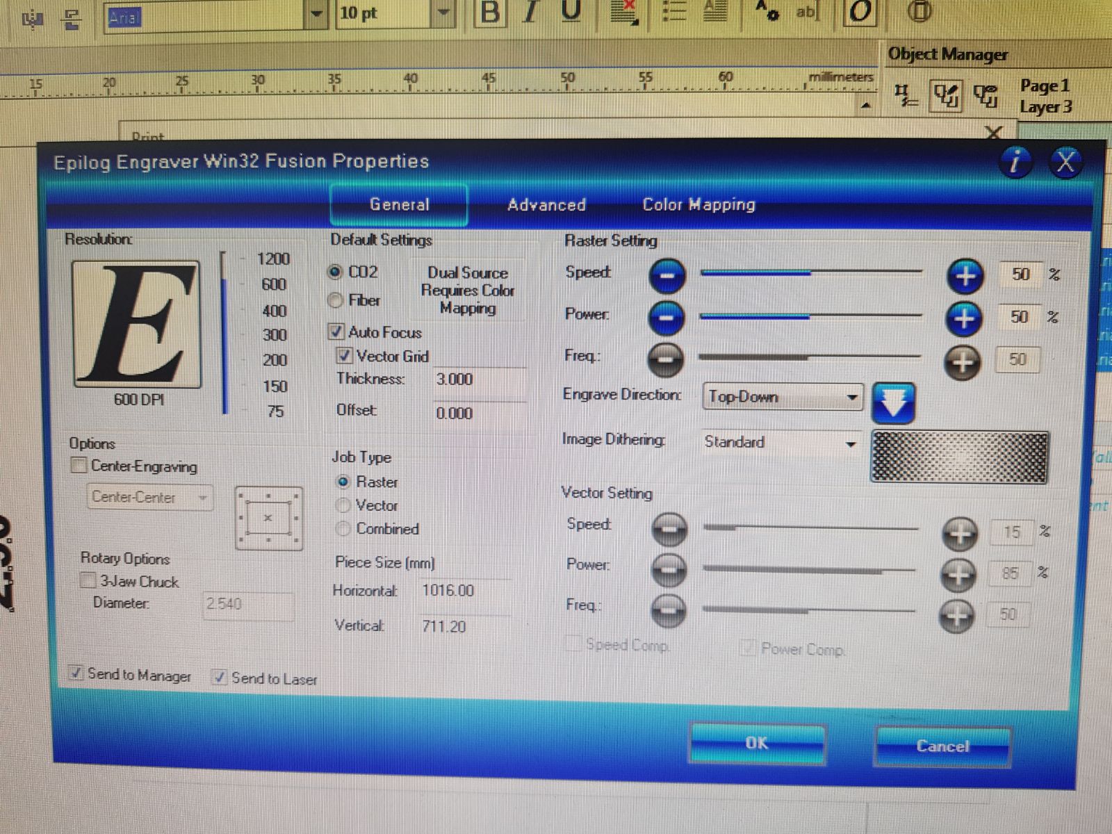Click the middle highlighted Object Manager icon

point(946,96)
